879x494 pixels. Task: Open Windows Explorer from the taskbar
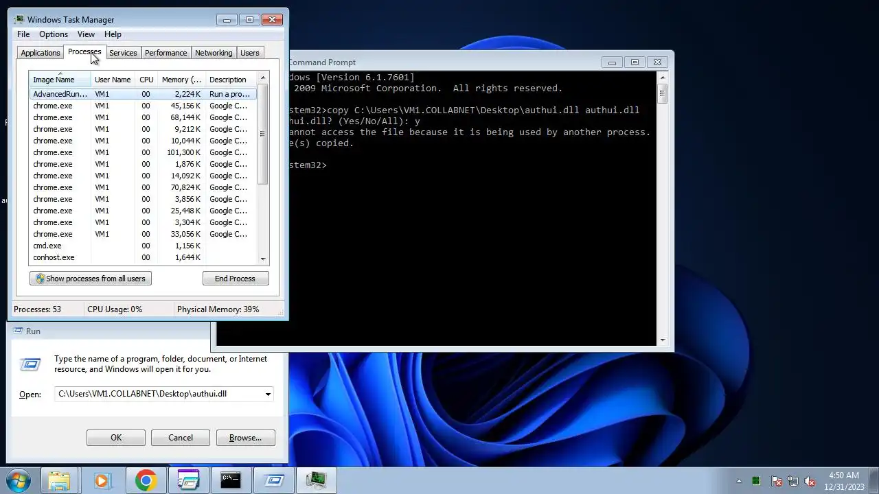[59, 480]
